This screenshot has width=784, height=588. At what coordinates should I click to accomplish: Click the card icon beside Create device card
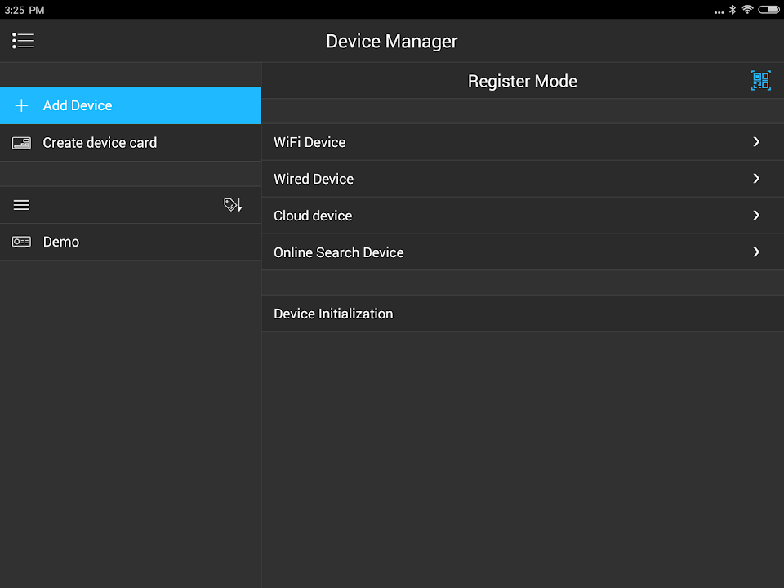22,143
